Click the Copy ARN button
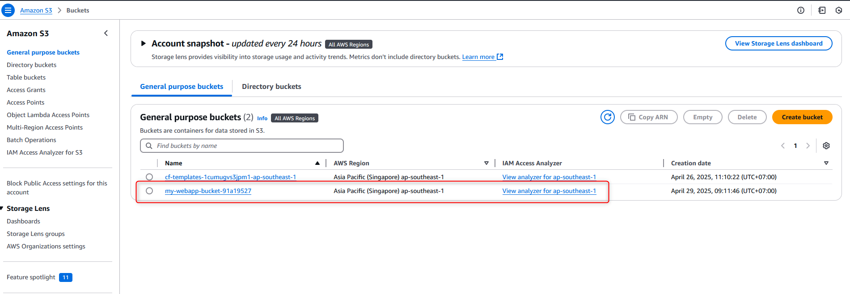Screen dimensions: 850x294 click(649, 117)
